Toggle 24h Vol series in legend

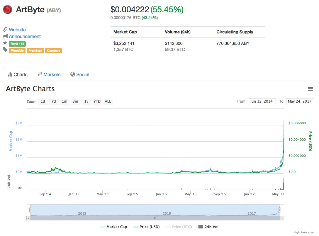click(208, 227)
